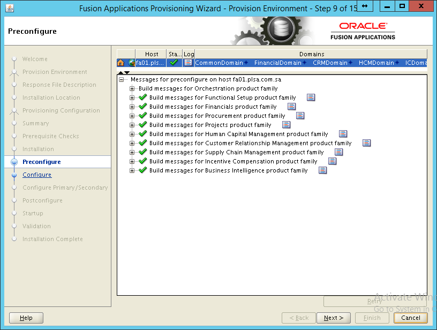Screen dimensions: 437x330
Task: Open host log icon in fa01 row
Action: [189, 63]
